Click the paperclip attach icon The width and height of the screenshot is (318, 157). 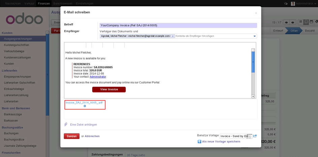pos(66,124)
